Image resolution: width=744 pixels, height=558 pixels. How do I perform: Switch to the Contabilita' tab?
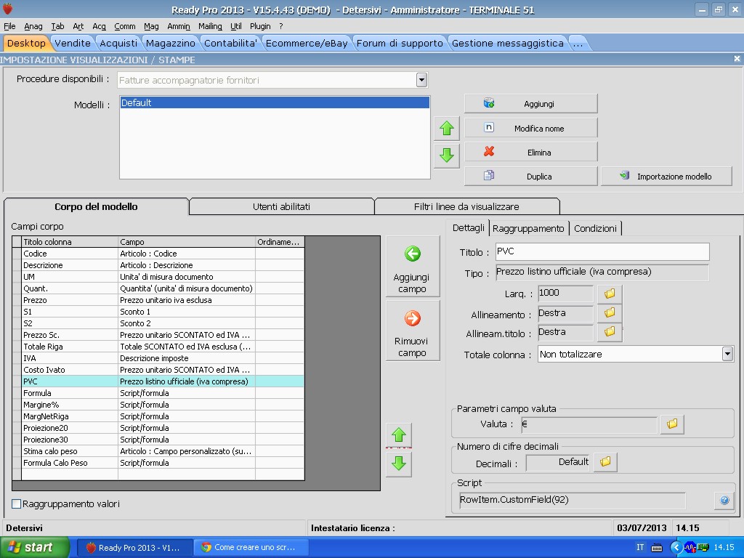pyautogui.click(x=230, y=43)
